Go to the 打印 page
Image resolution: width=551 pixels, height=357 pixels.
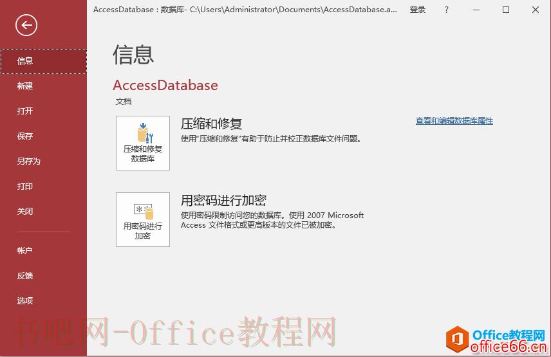(43, 187)
